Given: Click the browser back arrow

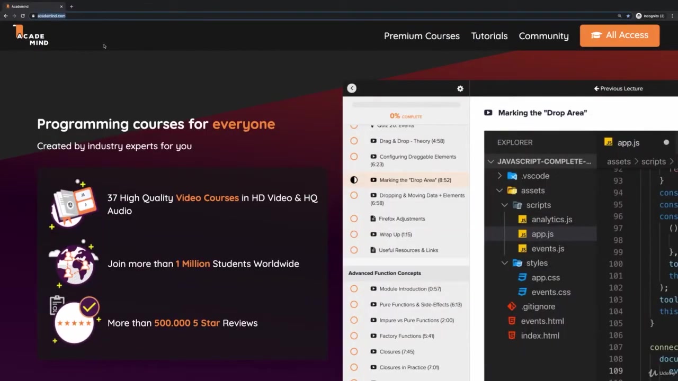Looking at the screenshot, I should coord(6,16).
